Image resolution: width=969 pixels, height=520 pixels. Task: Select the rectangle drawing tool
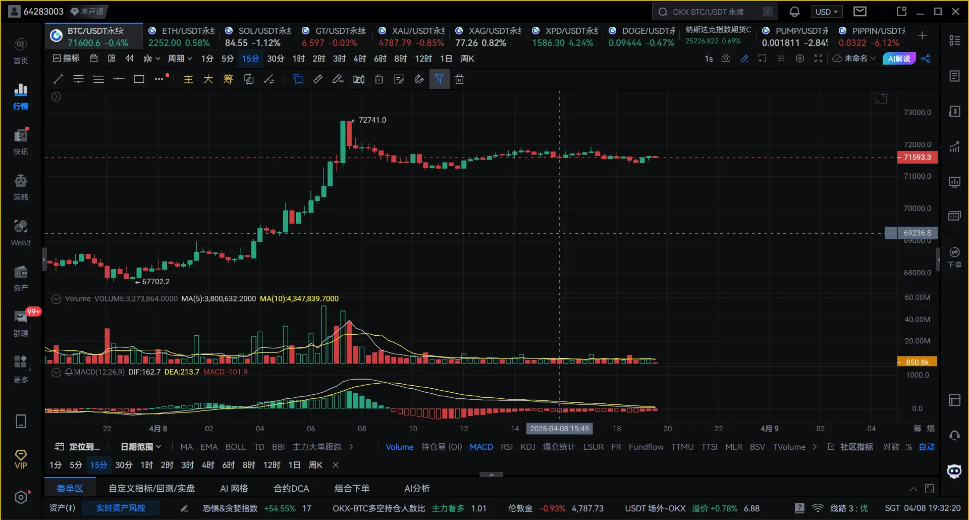tap(139, 79)
